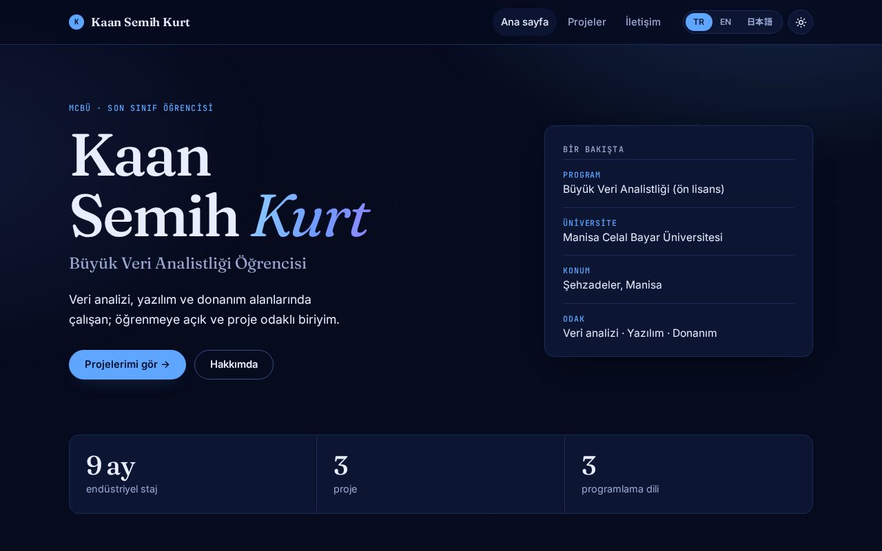Click the 'proje' stat label
Image resolution: width=882 pixels, height=551 pixels.
(x=345, y=489)
